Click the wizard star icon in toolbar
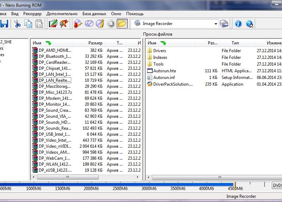The height and width of the screenshot is (202, 282). (x=64, y=24)
